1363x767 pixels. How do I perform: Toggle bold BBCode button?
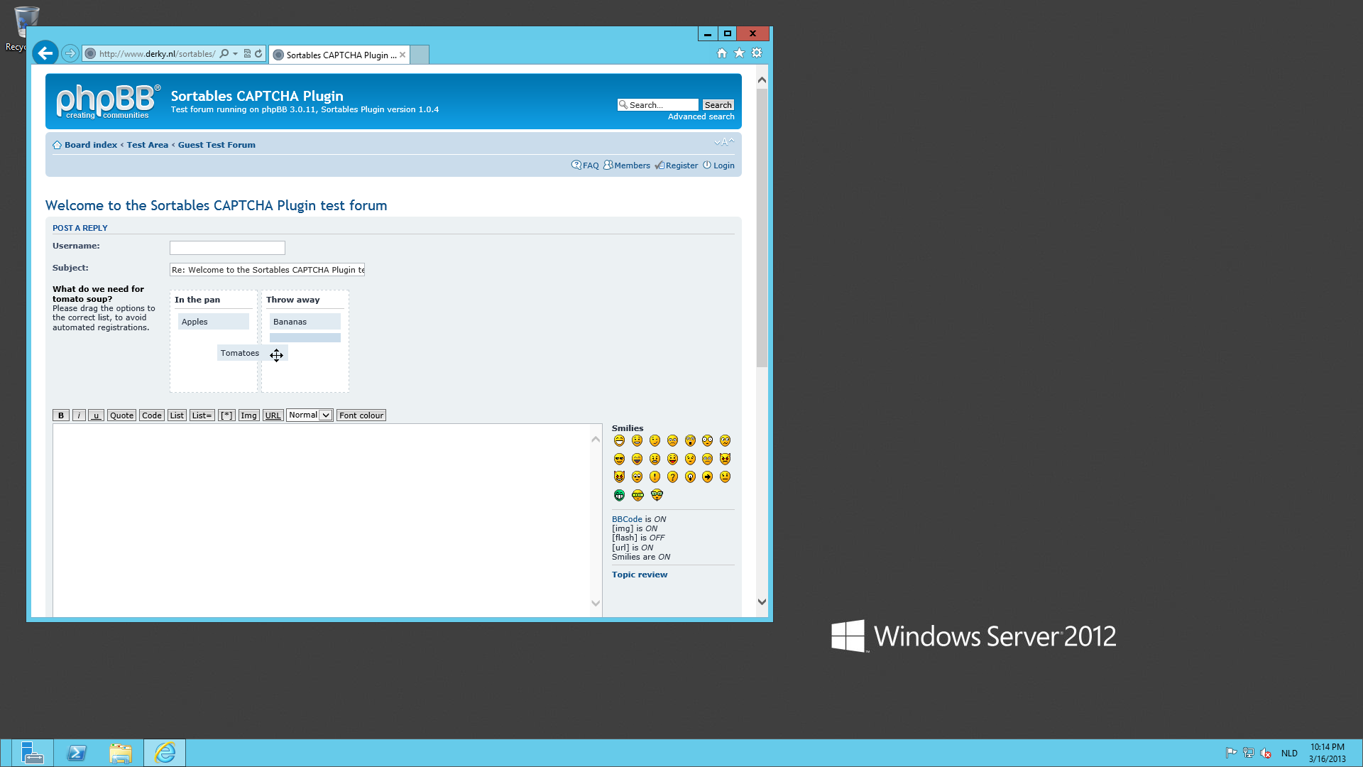tap(61, 415)
